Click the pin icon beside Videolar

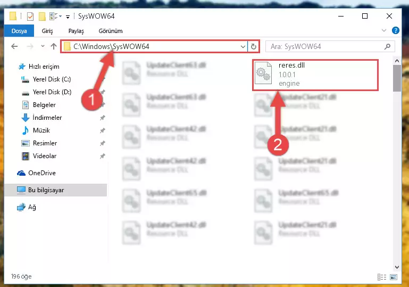(103, 156)
